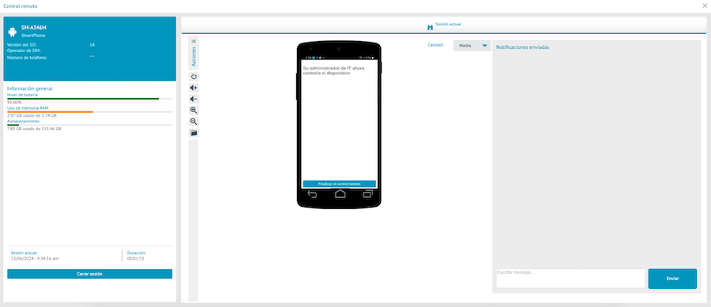711x307 pixels.
Task: Tap the phone's back navigation button
Action: point(312,194)
